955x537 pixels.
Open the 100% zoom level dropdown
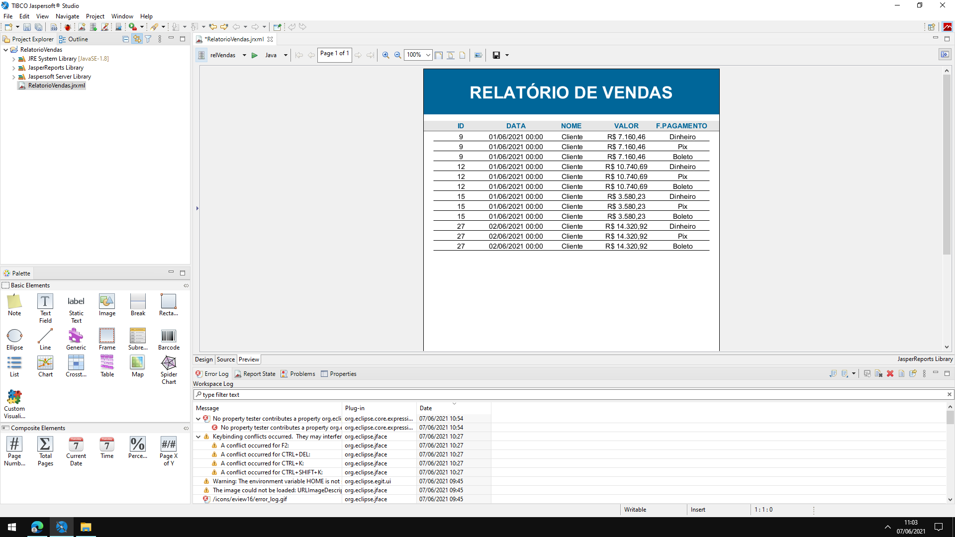point(428,55)
